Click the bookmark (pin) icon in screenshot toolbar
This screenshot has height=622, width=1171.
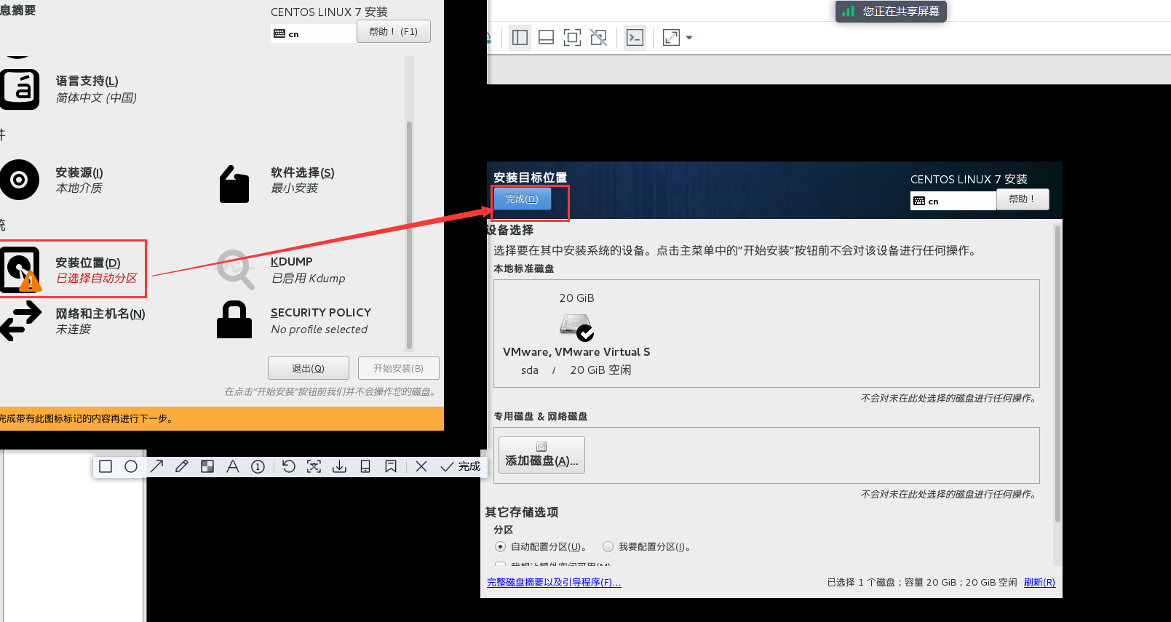[391, 466]
